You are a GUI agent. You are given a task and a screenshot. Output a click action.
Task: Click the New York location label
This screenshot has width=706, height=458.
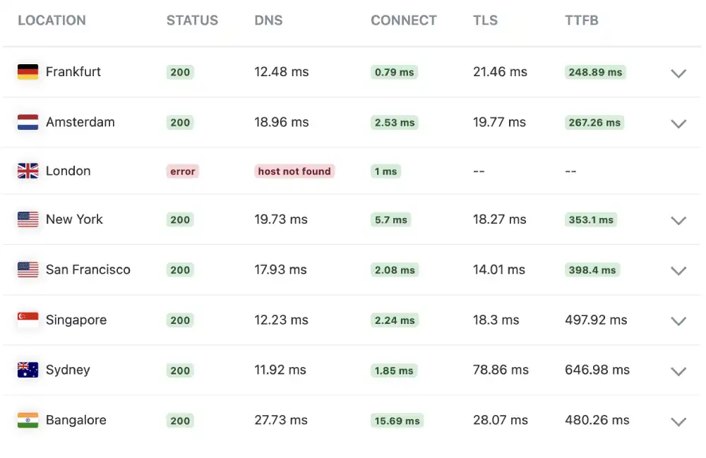tap(74, 219)
